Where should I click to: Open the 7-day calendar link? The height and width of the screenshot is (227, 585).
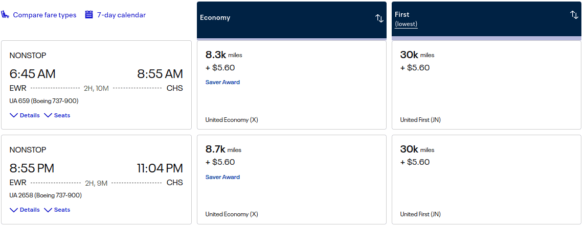121,15
